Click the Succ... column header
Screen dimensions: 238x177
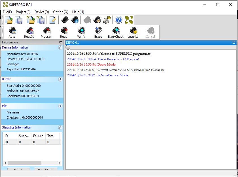point(24,136)
